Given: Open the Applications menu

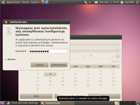Looking at the screenshot, I should (13, 2).
